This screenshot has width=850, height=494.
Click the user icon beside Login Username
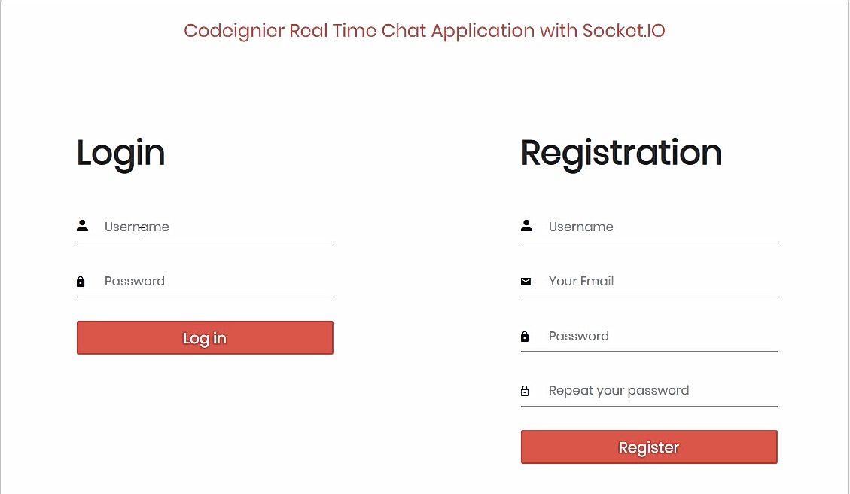click(83, 226)
